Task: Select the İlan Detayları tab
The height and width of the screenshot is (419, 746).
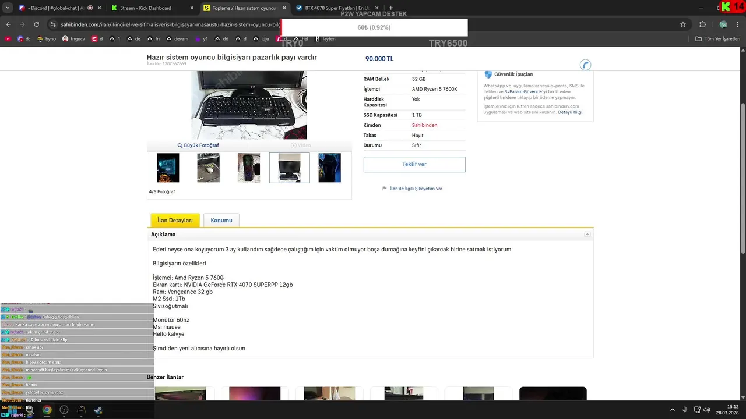Action: tap(175, 221)
